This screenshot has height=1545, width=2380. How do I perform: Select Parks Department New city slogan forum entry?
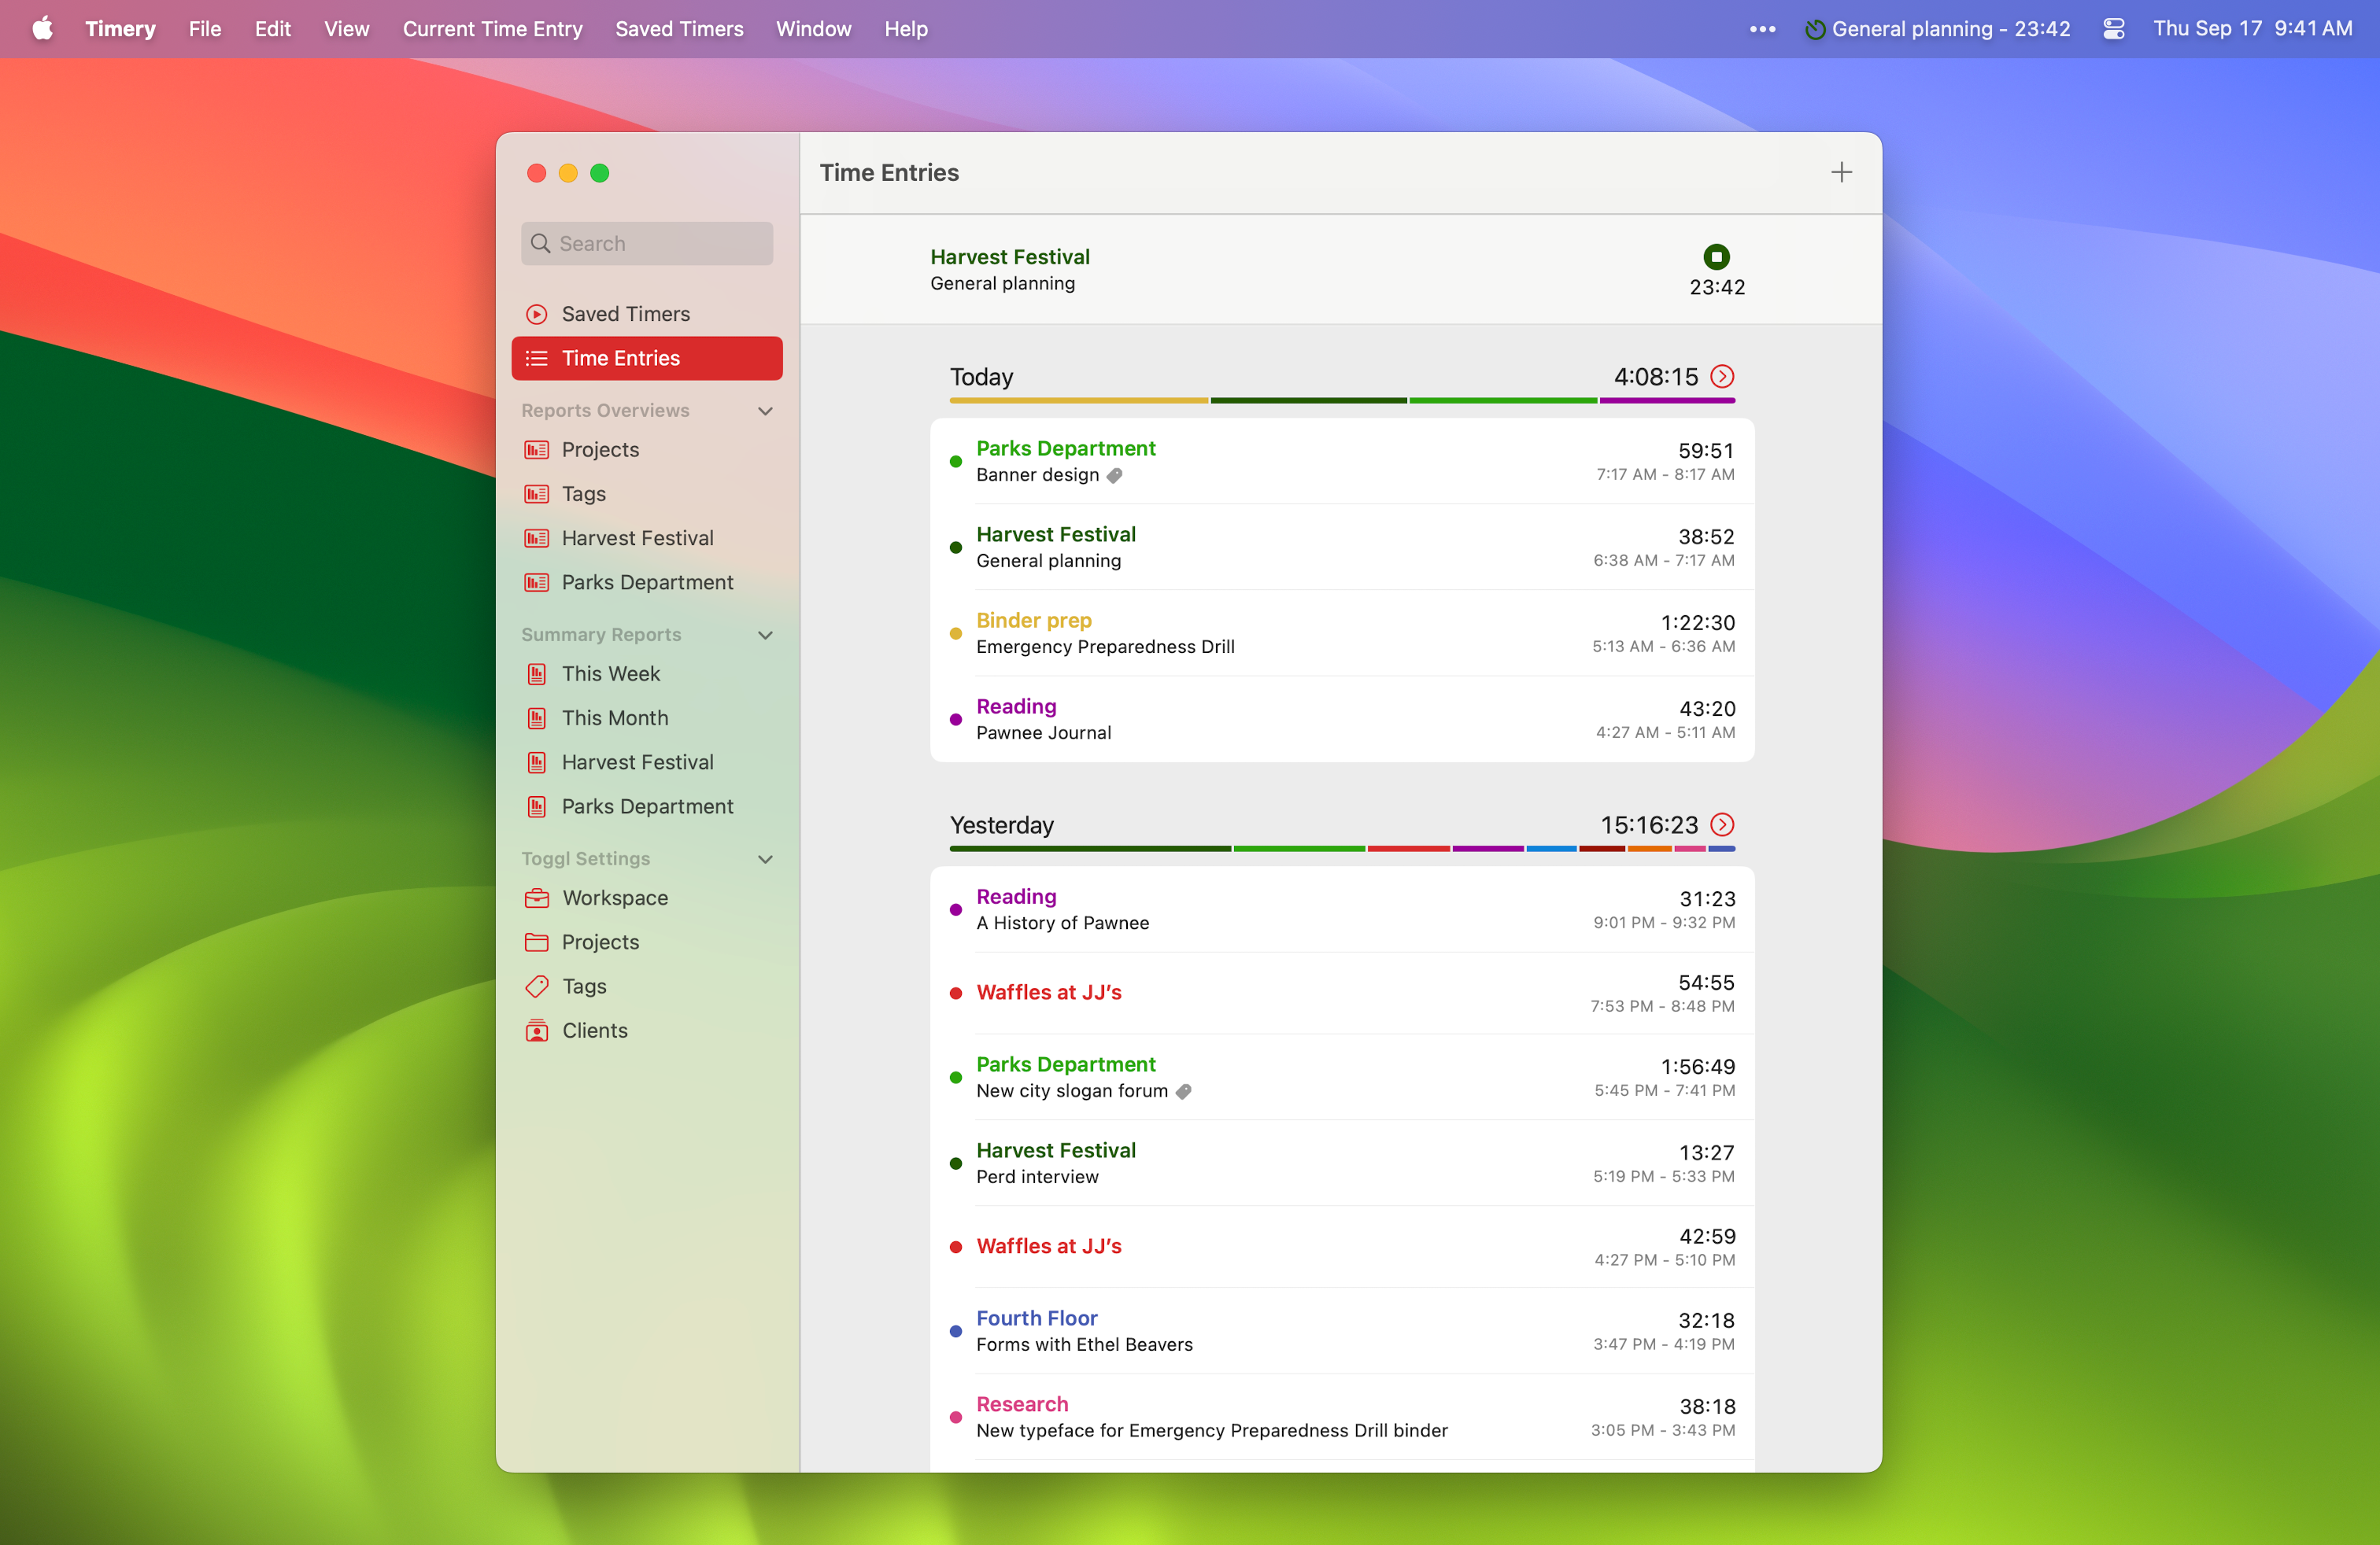point(1342,1076)
